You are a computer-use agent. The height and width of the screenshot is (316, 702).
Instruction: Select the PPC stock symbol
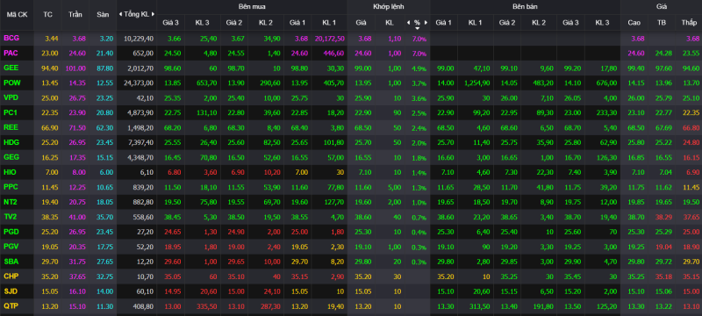point(11,187)
